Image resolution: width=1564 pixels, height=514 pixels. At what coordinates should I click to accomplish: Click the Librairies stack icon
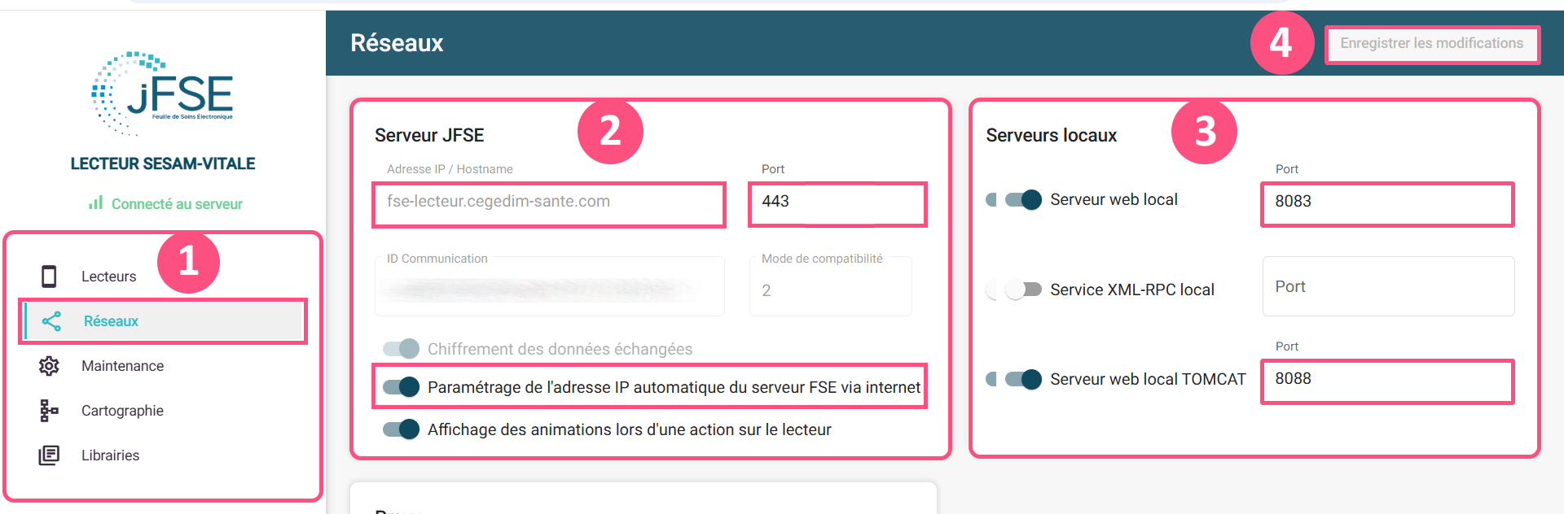point(49,455)
